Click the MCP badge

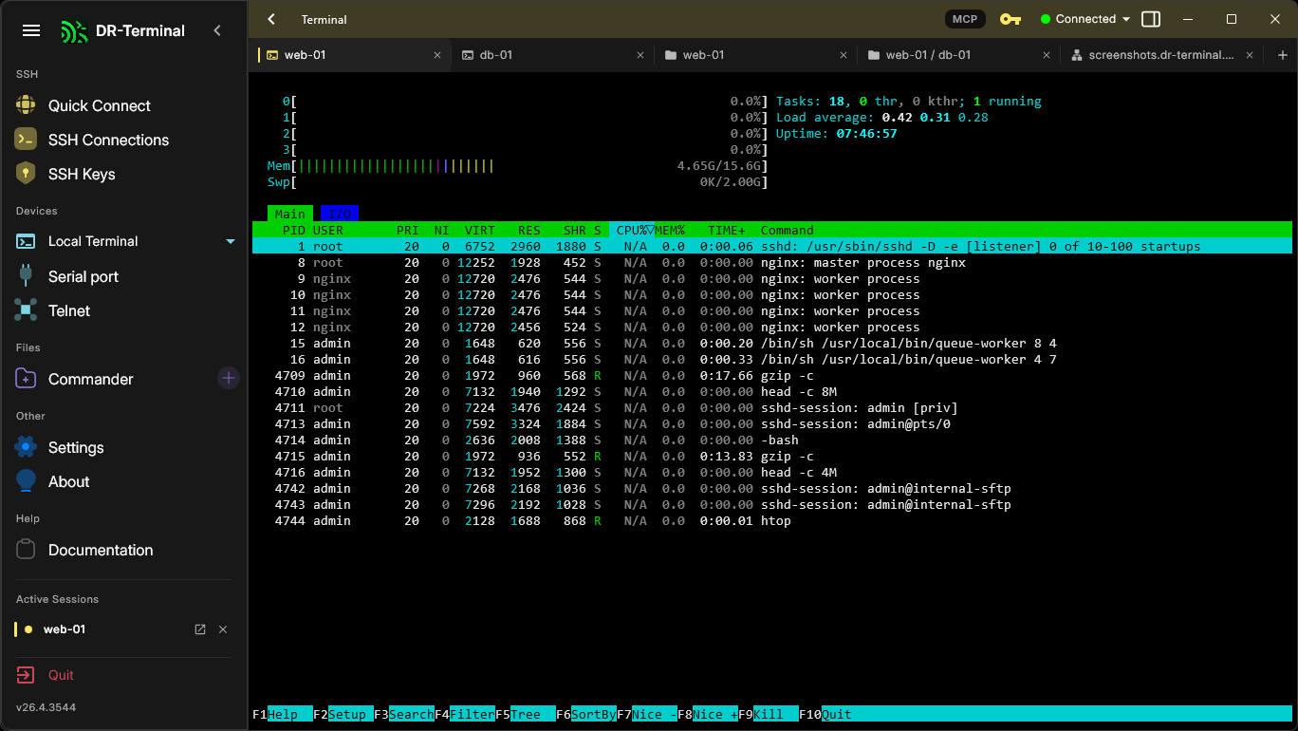[965, 19]
